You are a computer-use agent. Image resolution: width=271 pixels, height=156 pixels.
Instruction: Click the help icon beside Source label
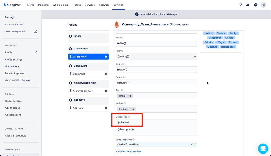tap(124, 77)
